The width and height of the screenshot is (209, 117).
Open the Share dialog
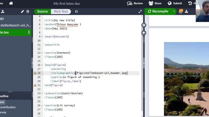(155, 3)
